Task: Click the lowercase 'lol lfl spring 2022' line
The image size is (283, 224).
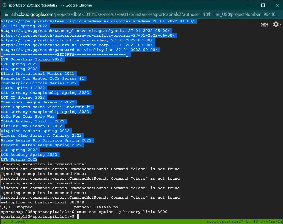Action: pyautogui.click(x=24, y=26)
